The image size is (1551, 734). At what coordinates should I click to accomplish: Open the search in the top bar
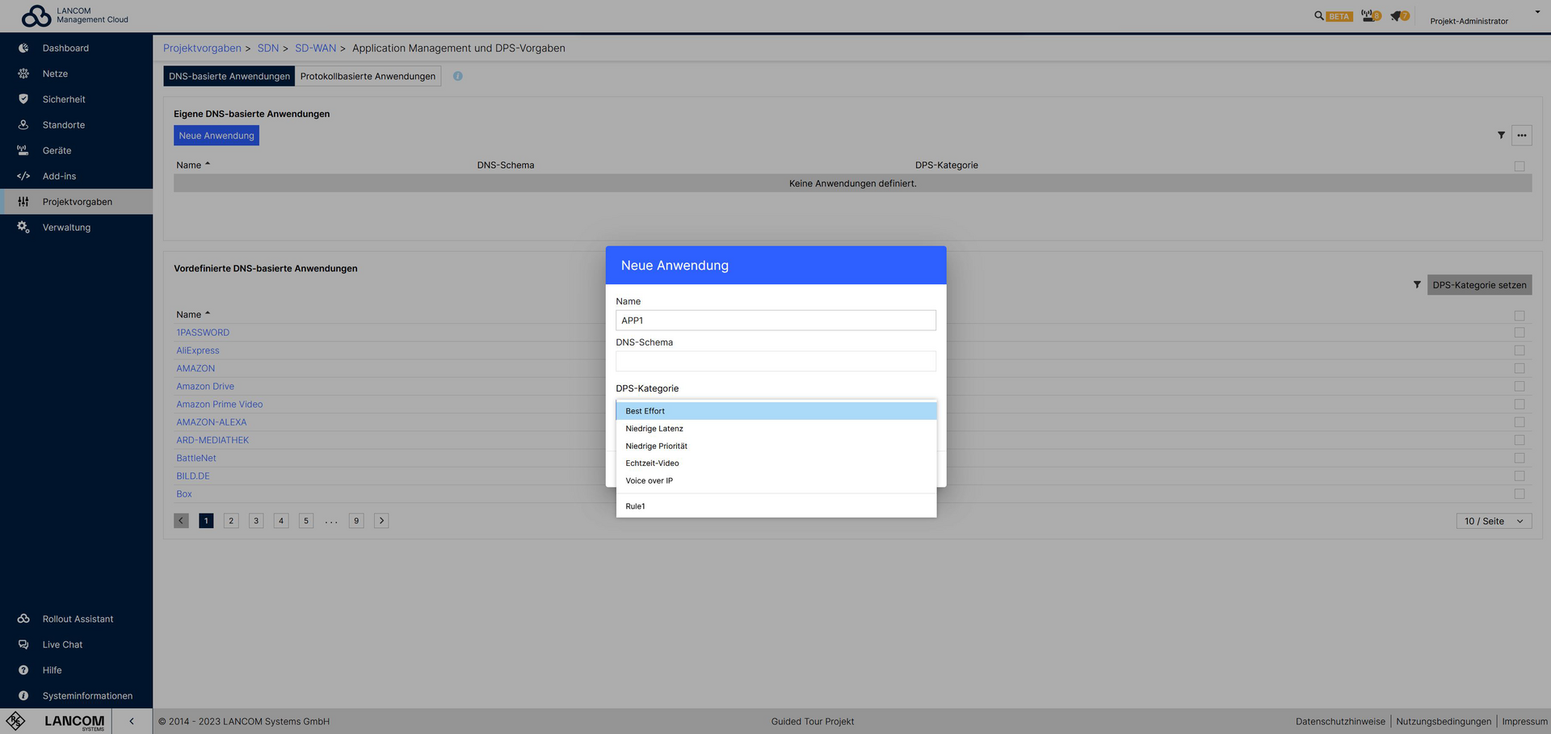tap(1318, 15)
